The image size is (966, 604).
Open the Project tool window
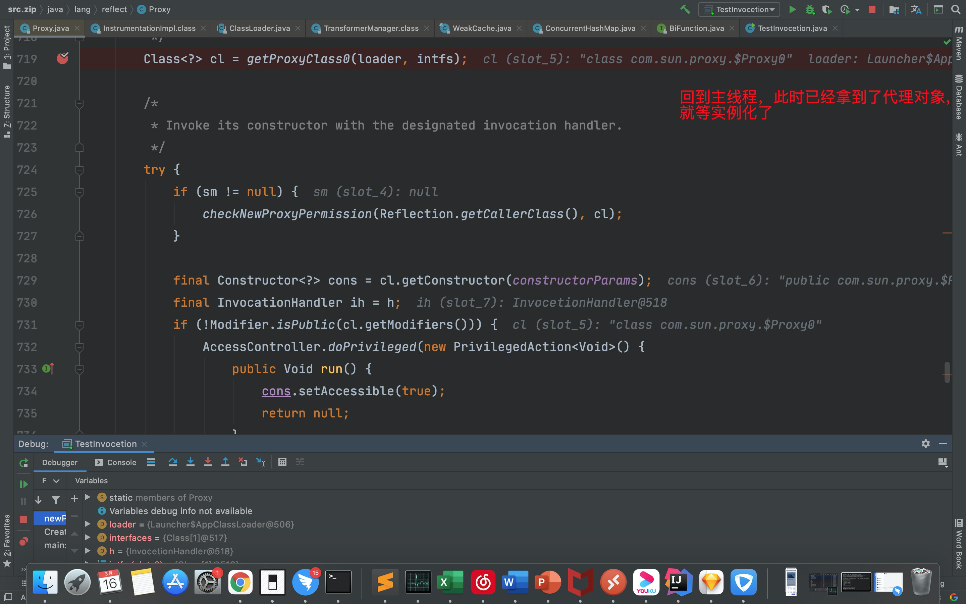click(x=7, y=47)
